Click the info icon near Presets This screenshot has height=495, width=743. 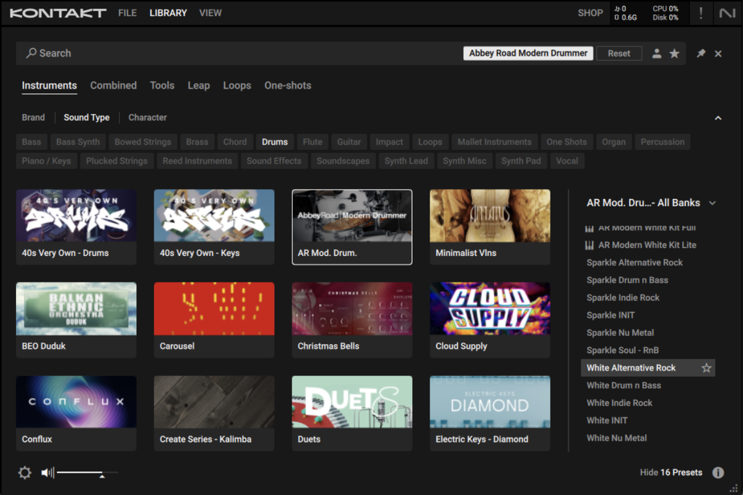pos(718,473)
